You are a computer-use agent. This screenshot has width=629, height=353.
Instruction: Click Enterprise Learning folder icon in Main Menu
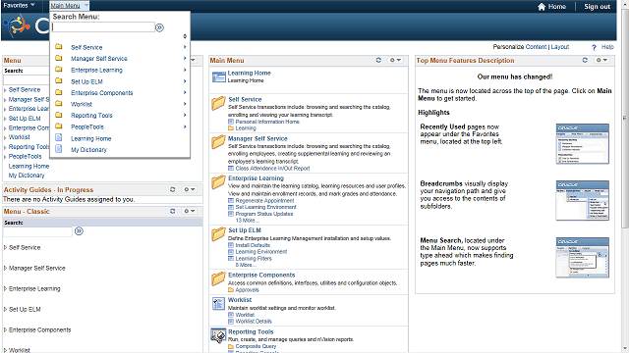coord(218,181)
